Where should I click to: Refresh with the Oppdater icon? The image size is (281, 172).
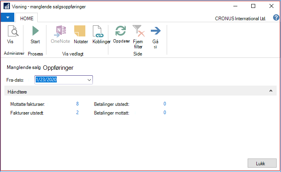[x=121, y=31]
